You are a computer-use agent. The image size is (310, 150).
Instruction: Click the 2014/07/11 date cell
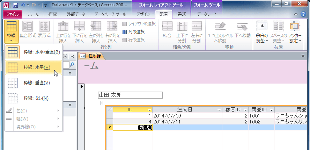(x=187, y=122)
